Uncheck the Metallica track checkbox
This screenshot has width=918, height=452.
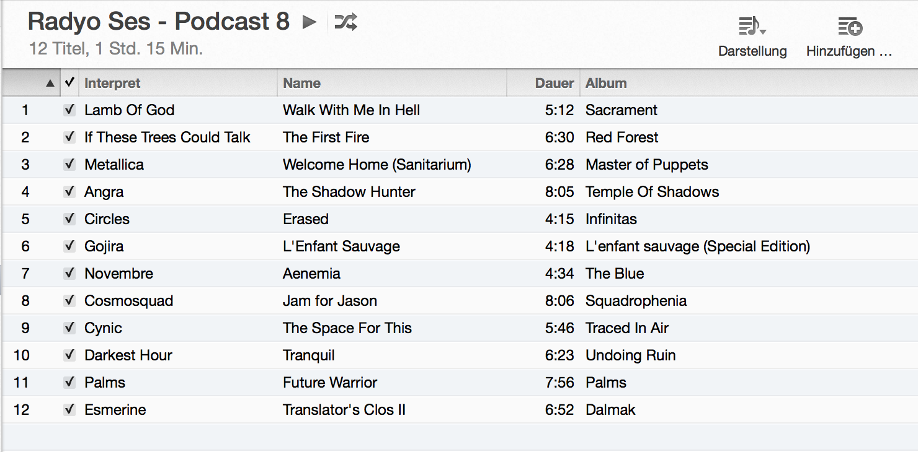tap(69, 165)
